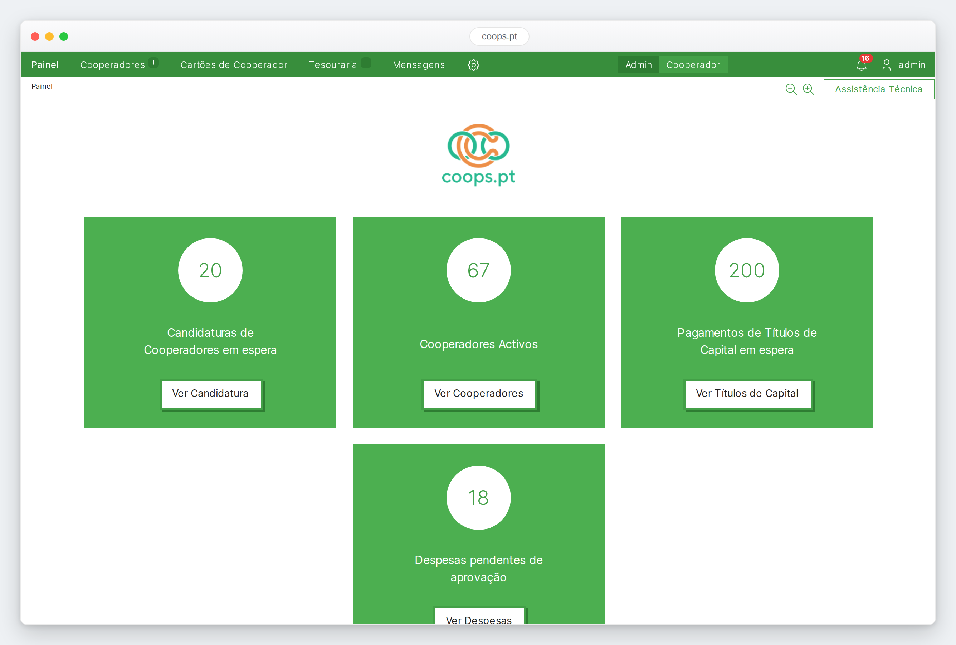Click the 67 active cooperators counter
Screen dimensions: 956x645
point(478,270)
